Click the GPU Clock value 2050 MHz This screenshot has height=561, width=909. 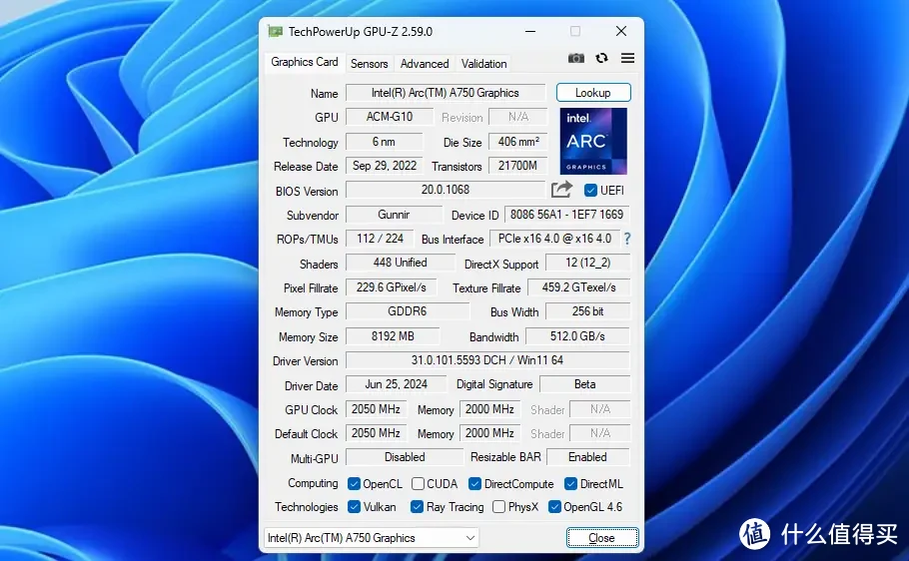[x=376, y=409]
